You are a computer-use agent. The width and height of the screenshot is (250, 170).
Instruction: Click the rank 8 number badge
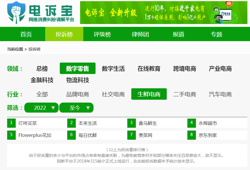click(192, 135)
